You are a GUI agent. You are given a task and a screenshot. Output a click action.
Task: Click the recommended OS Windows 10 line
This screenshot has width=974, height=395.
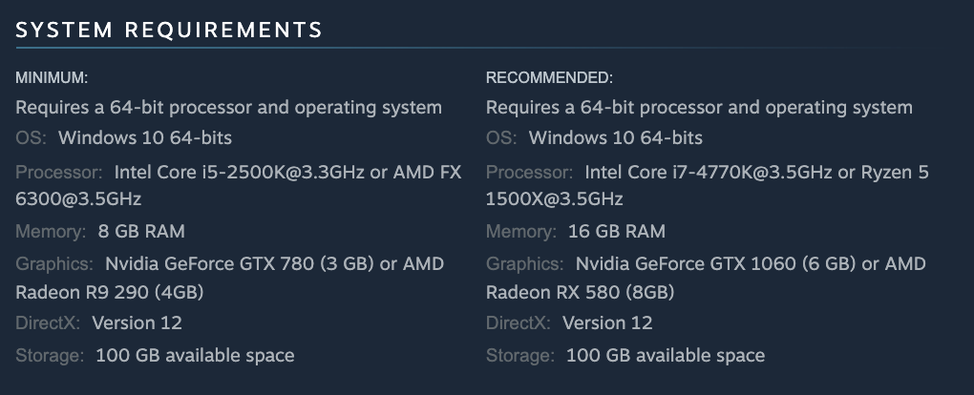click(x=594, y=137)
